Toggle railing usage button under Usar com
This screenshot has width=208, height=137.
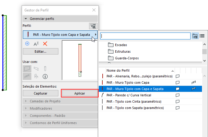tap(27, 76)
